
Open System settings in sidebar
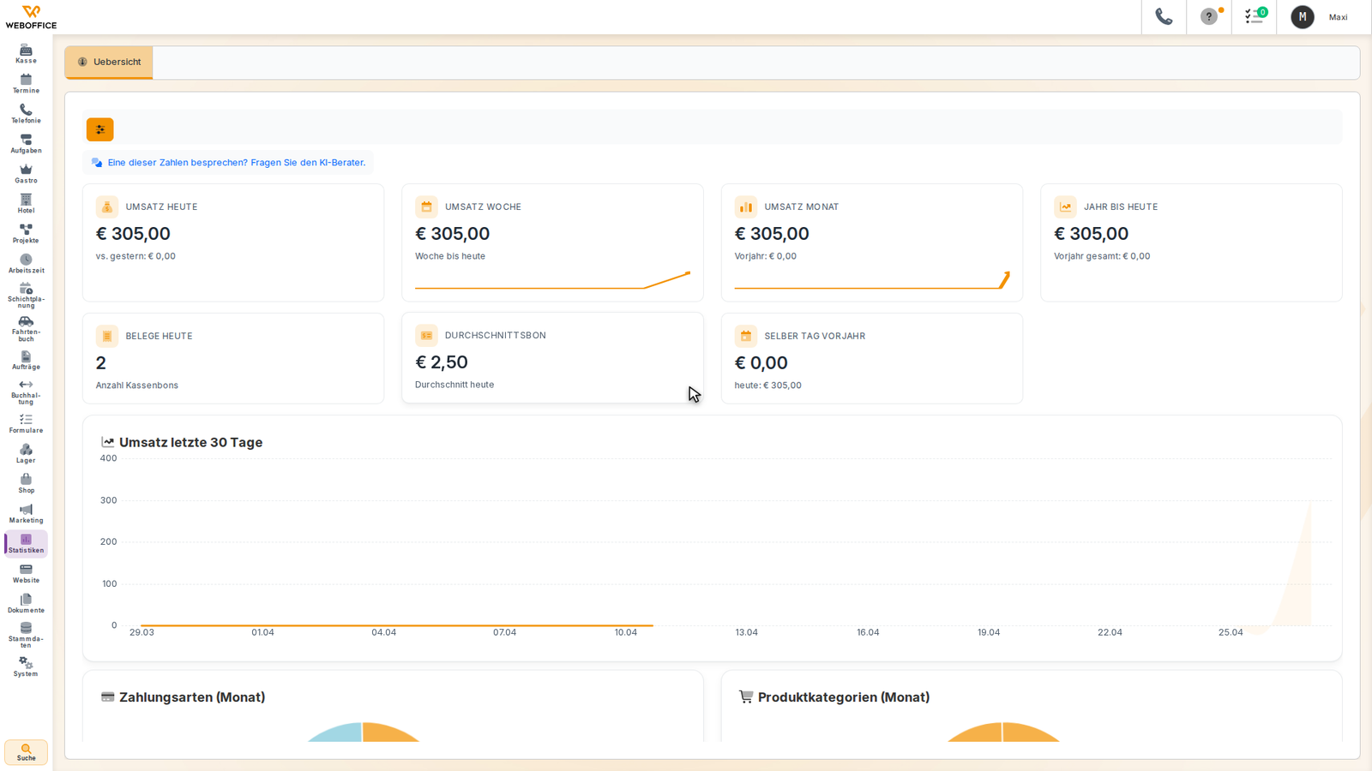26,667
